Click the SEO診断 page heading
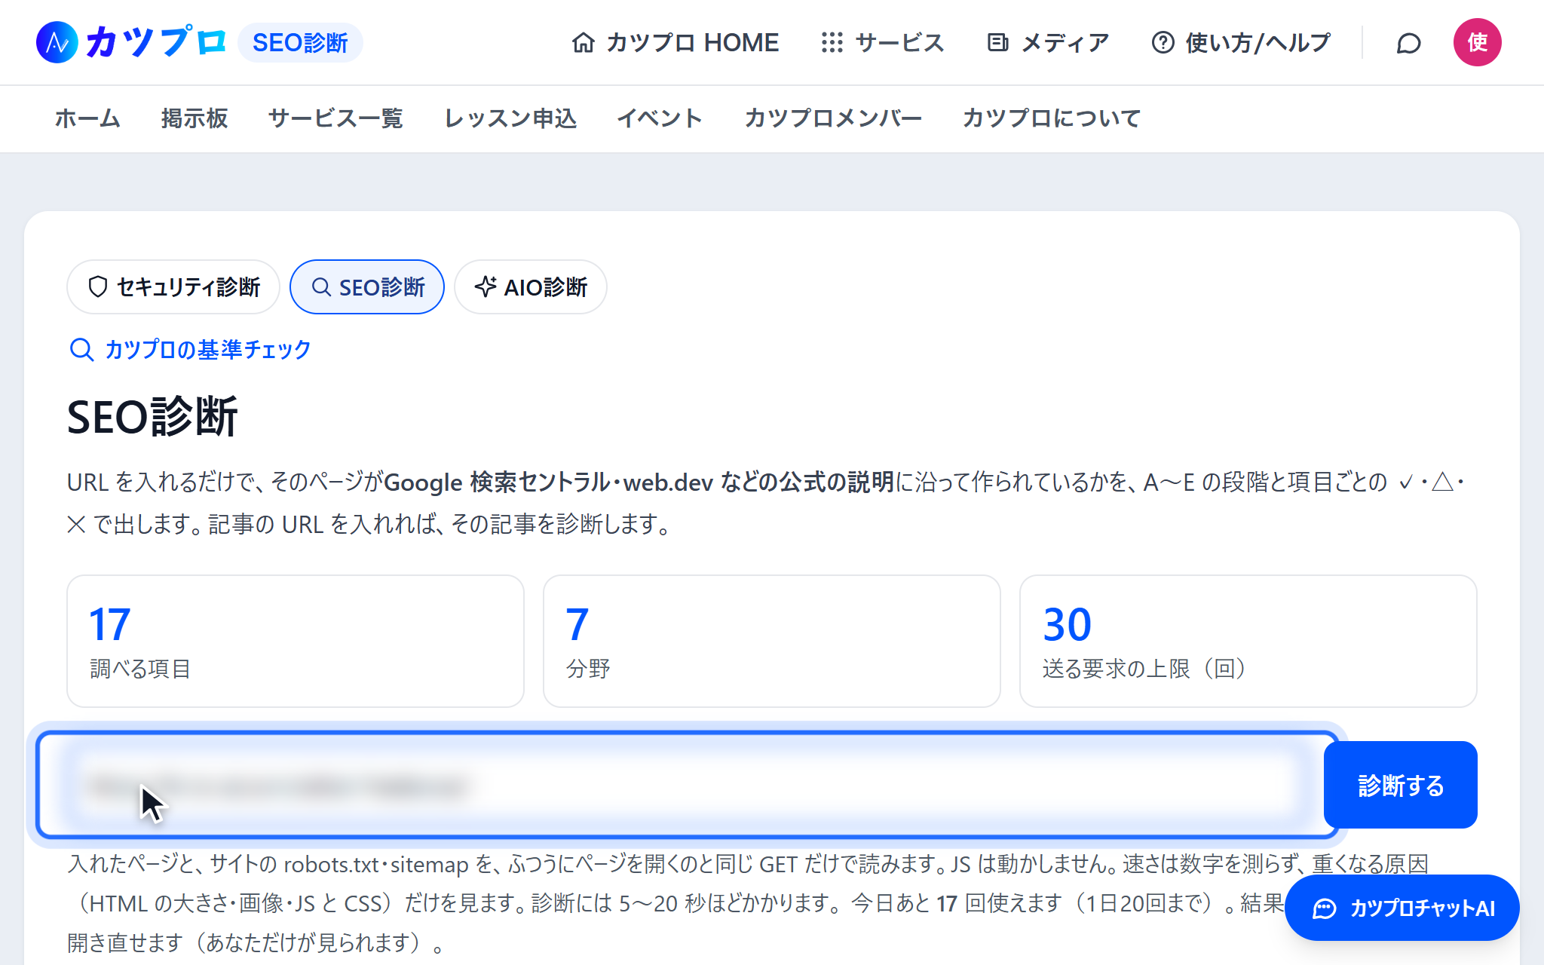 [152, 417]
